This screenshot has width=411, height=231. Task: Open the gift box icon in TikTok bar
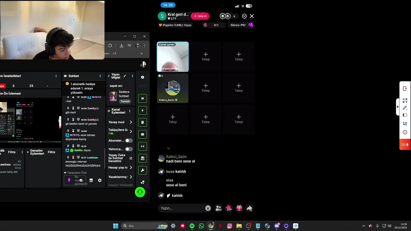(x=239, y=208)
